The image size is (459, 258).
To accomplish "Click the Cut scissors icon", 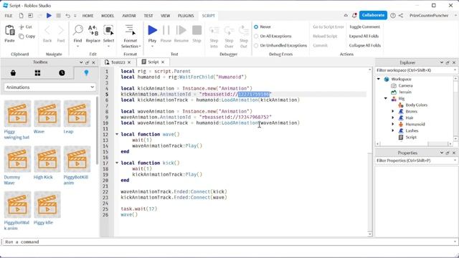I will point(22,27).
